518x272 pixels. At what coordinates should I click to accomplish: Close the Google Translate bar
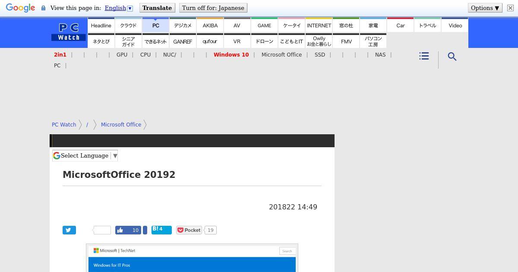[510, 8]
